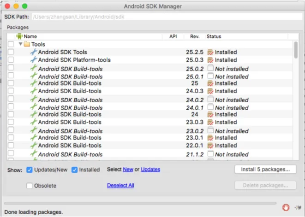Click installed status icon for Build-tools 25
Image resolution: width=305 pixels, height=217 pixels.
210,83
